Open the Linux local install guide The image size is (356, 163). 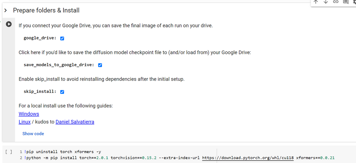(x=24, y=122)
